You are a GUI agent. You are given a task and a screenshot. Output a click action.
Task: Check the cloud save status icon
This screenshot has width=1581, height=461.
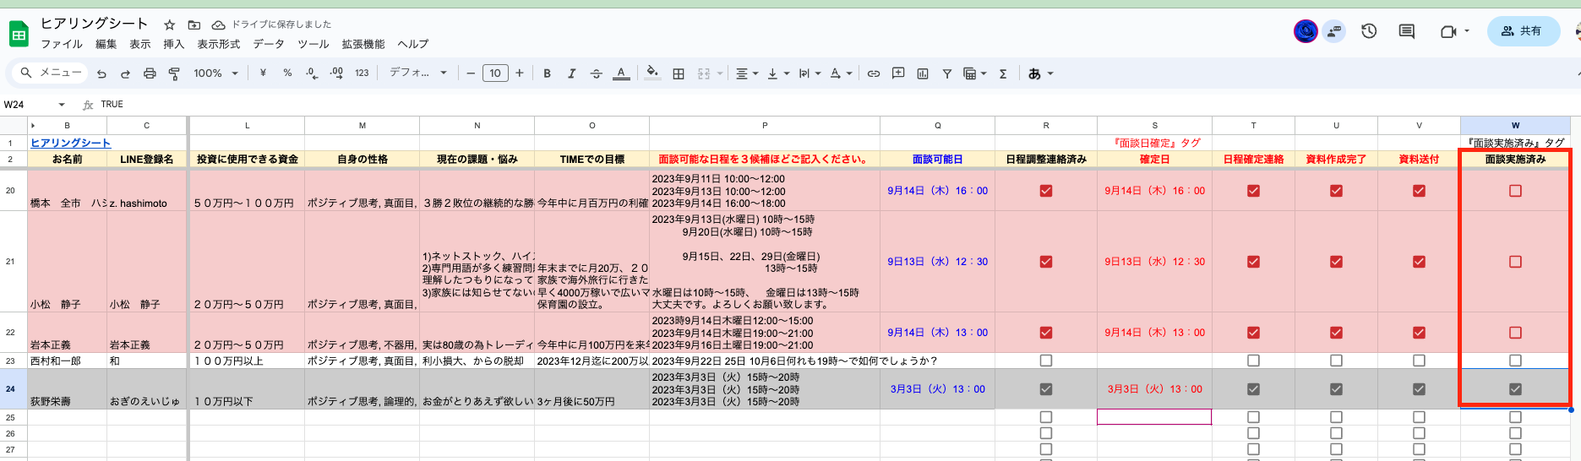(218, 24)
